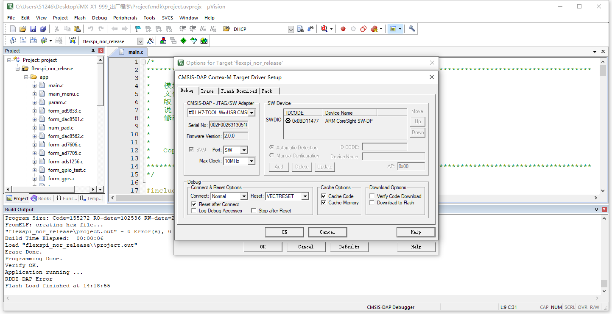Screen dimensions: 612x314
Task: Select the 0x0BD11477 SWDIO device radio
Action: tap(288, 121)
